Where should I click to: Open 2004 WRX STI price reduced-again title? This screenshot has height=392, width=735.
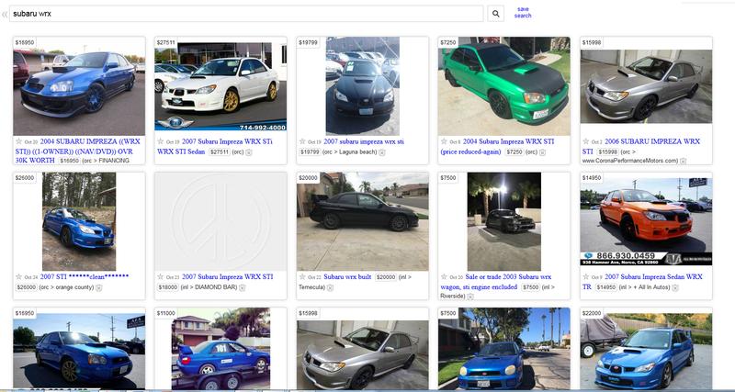click(498, 146)
